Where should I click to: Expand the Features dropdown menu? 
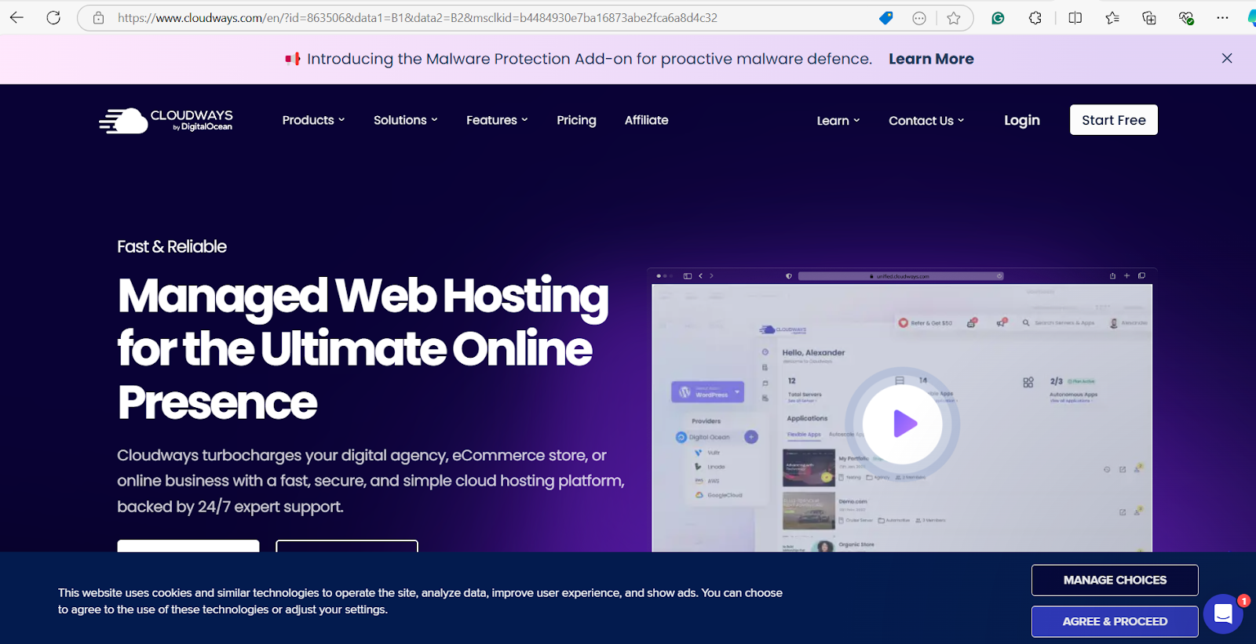(x=497, y=120)
